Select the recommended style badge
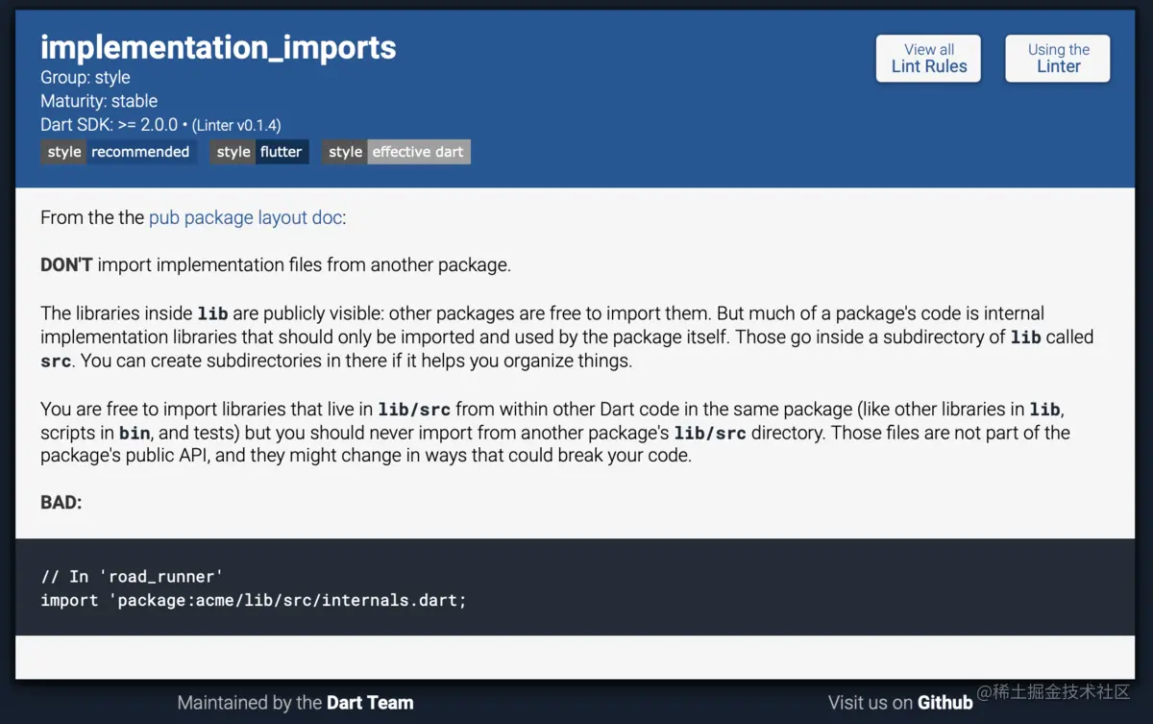1153x724 pixels. [x=119, y=152]
